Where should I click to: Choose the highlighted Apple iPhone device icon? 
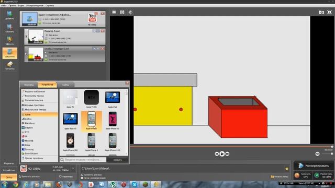pos(92,121)
